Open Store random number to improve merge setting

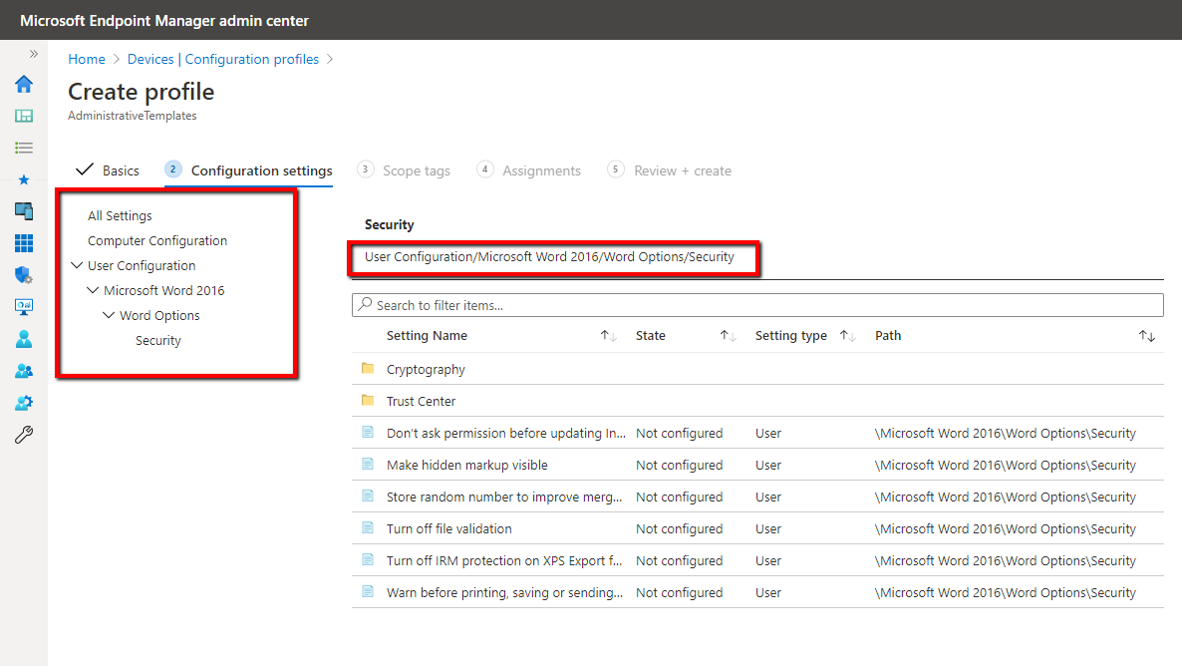[x=504, y=498]
